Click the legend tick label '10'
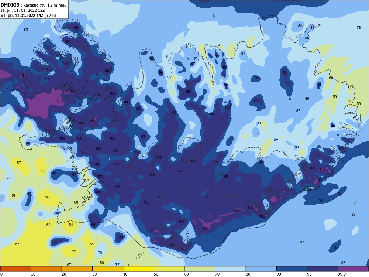 click(33, 274)
